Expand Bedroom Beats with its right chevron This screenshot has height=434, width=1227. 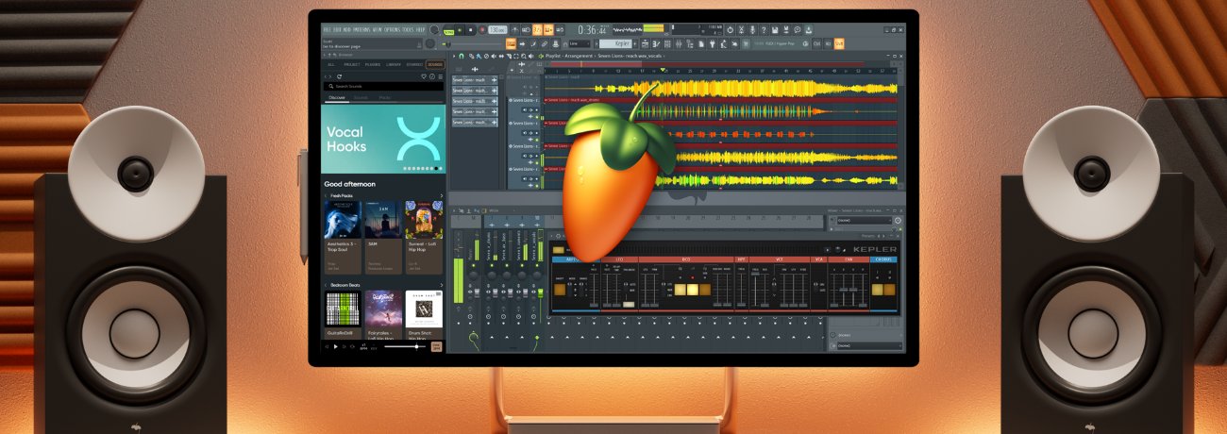441,285
